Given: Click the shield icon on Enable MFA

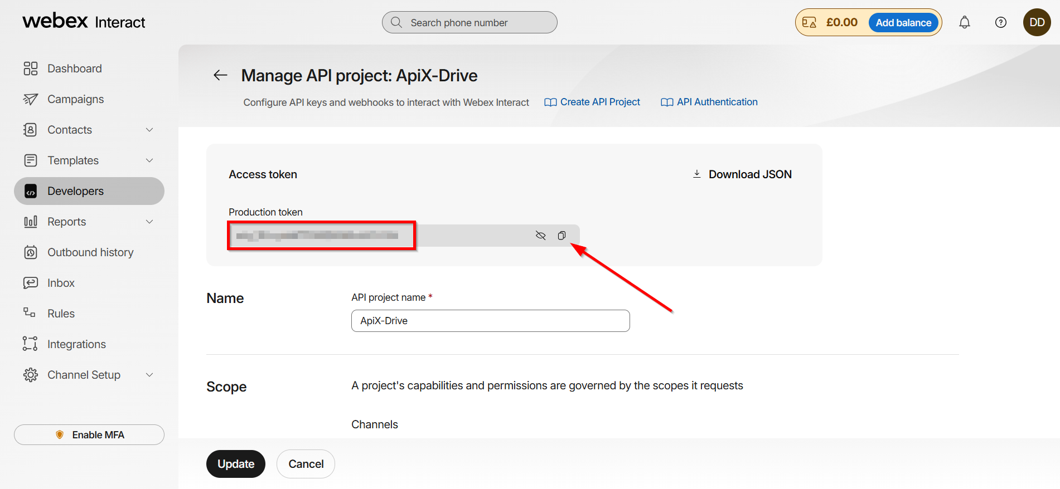Looking at the screenshot, I should (x=60, y=434).
